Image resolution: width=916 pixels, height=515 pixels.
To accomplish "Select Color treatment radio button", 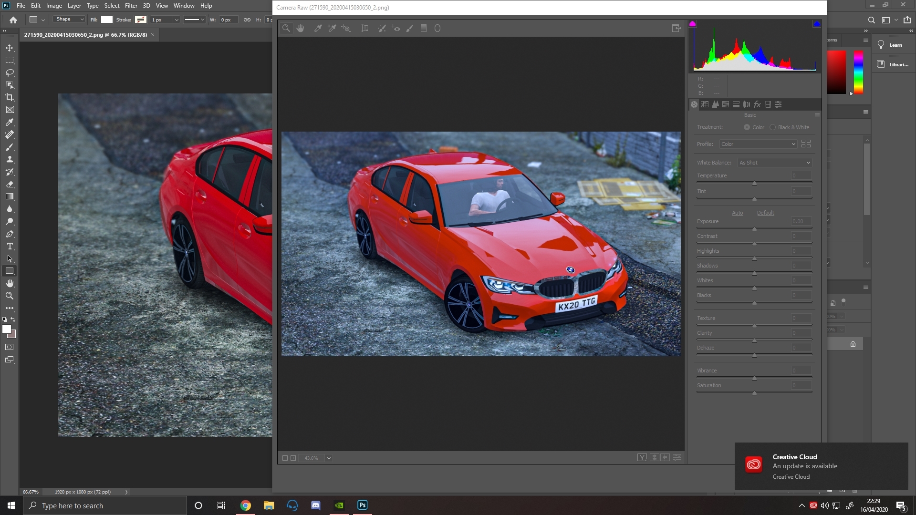I will click(x=747, y=127).
